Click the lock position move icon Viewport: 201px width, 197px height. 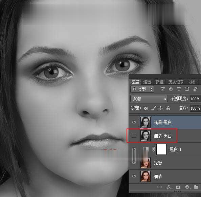(x=160, y=108)
